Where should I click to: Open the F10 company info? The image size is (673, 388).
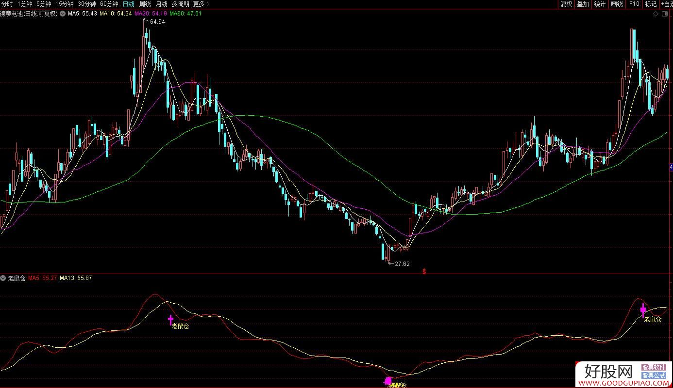point(634,4)
